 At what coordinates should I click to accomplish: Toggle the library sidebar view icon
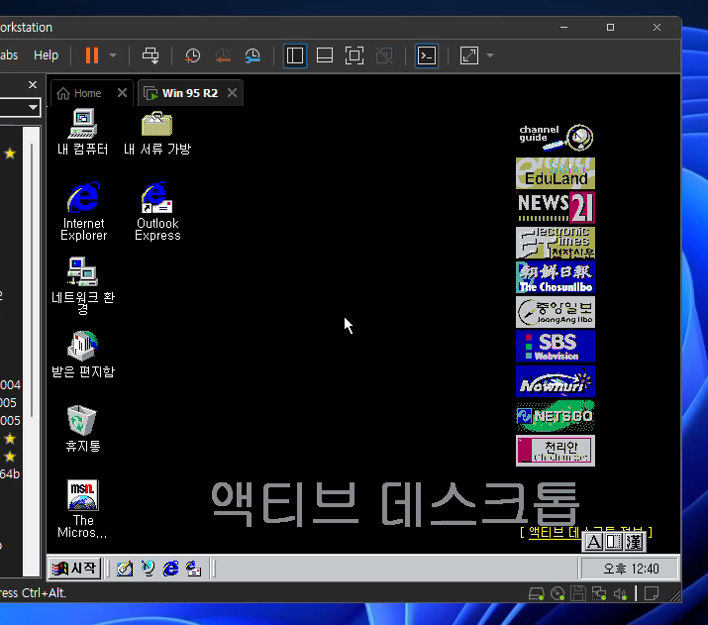click(295, 55)
